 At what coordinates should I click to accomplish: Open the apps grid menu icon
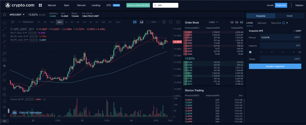tap(40, 5)
